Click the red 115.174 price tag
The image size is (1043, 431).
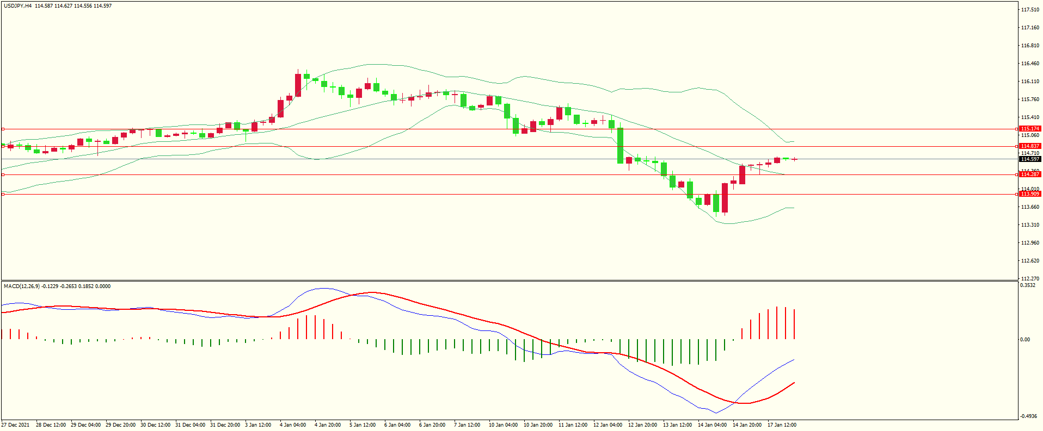pos(1030,129)
